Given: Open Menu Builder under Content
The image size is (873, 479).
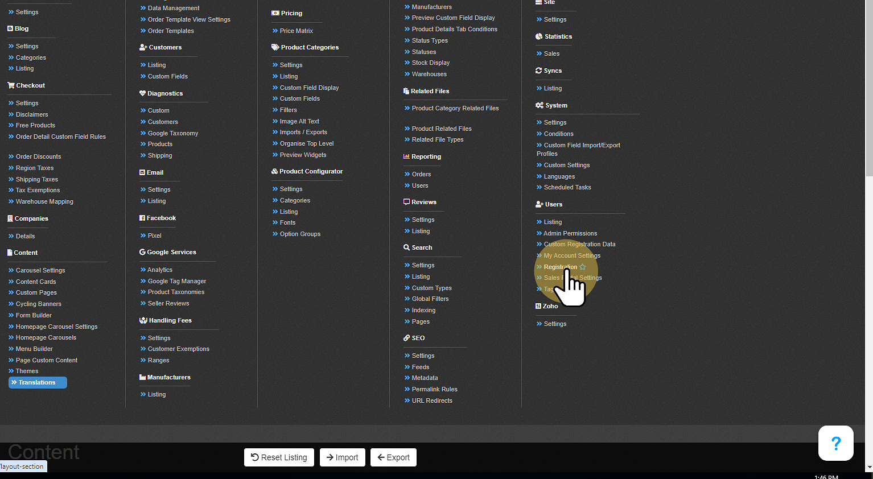Looking at the screenshot, I should click(34, 349).
